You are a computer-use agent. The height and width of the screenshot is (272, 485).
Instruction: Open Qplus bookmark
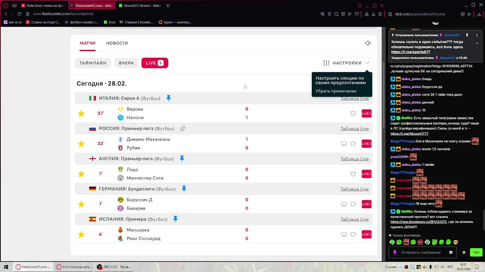[x=175, y=22]
